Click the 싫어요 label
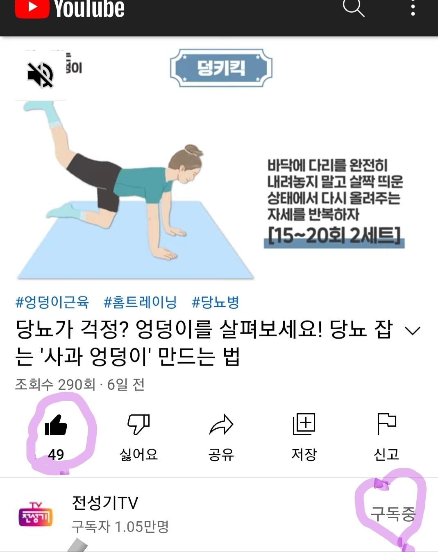 point(138,454)
